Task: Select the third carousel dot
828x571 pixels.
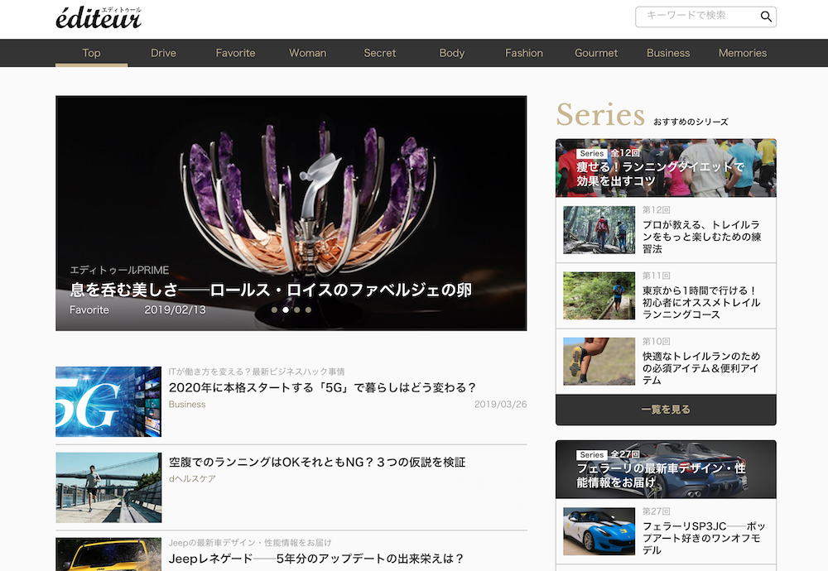Action: pos(296,309)
